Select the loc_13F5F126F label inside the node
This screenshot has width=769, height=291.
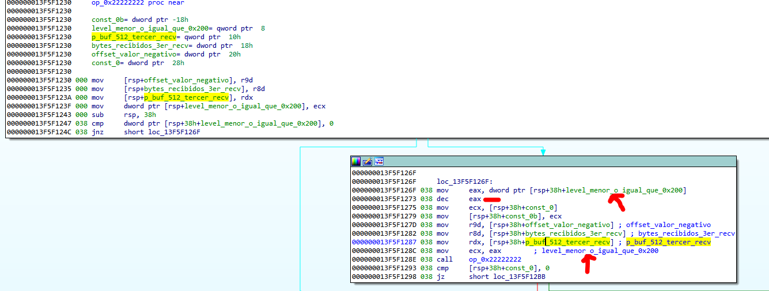coord(464,182)
